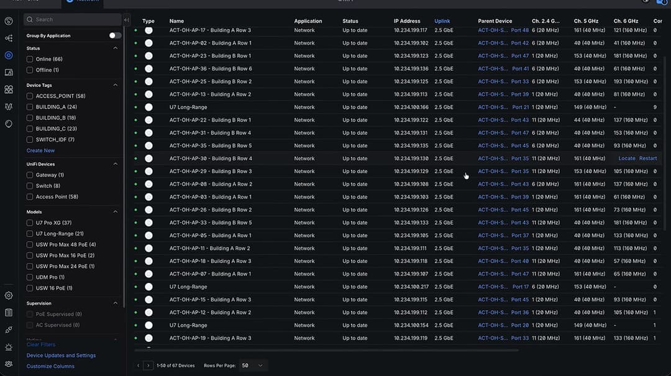
Task: Click the magnifier icon in the search box
Action: point(30,19)
